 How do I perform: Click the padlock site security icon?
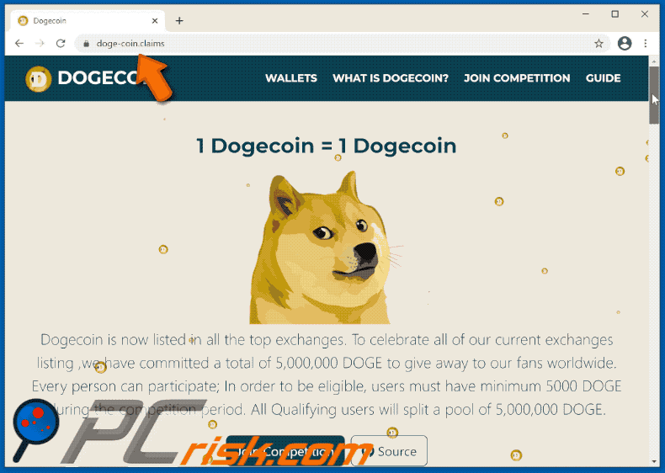pyautogui.click(x=87, y=44)
